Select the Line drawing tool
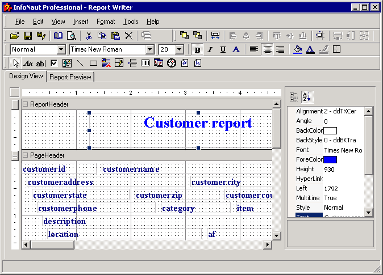Screen dimensions: 383x275 [80, 64]
